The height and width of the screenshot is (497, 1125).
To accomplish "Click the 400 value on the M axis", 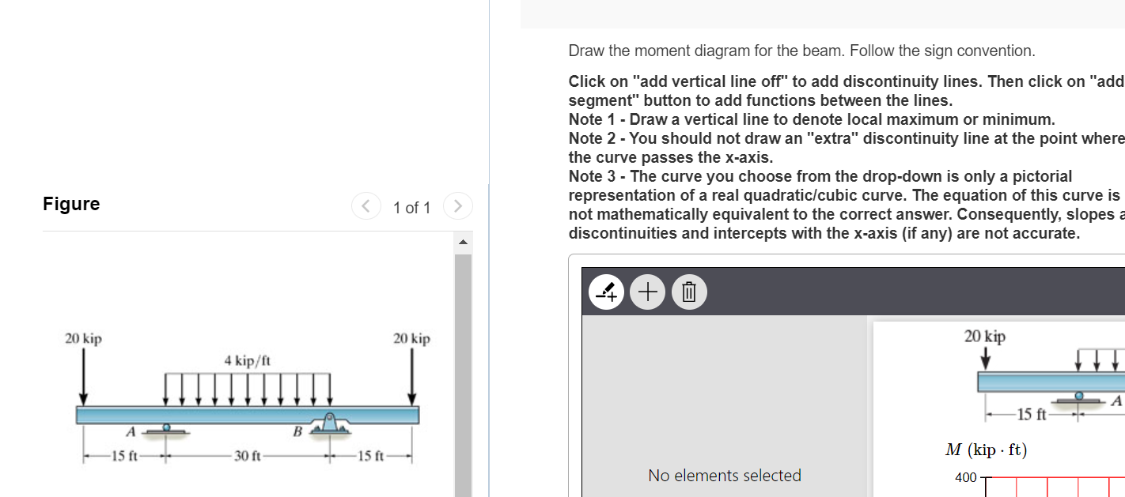I will point(964,477).
